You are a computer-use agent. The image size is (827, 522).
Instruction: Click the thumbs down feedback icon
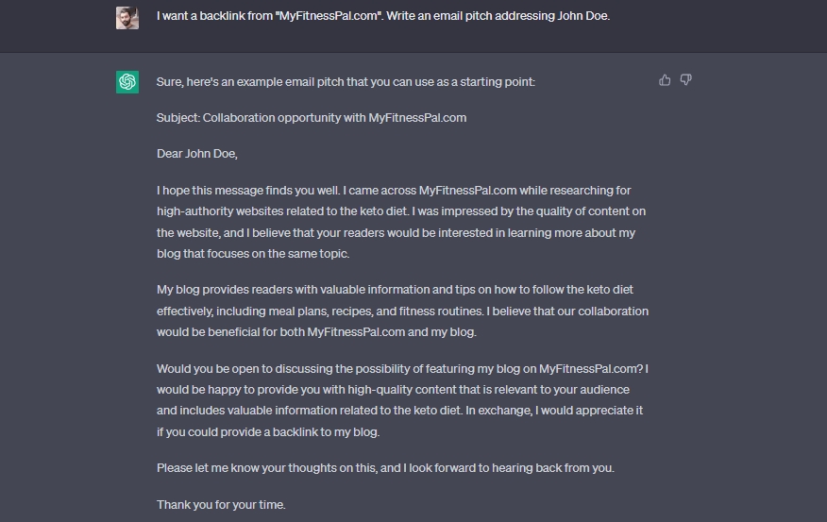tap(685, 80)
